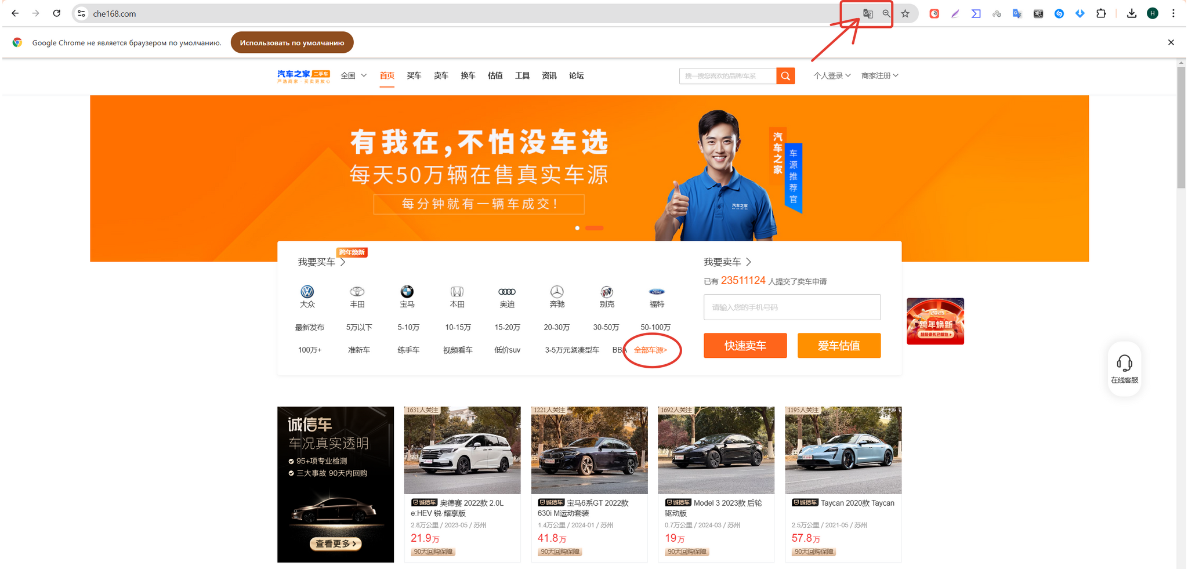
Task: Open the 汽车之家 二手车 logo
Action: pyautogui.click(x=303, y=76)
